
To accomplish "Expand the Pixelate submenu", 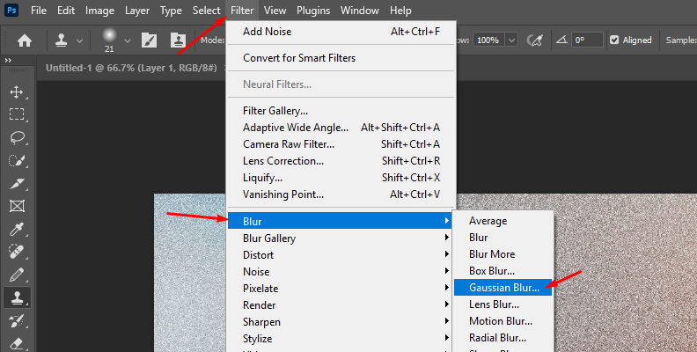I will point(340,289).
